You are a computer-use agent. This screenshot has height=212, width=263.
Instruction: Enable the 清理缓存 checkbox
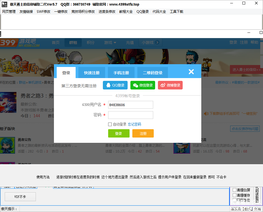coord(234,195)
